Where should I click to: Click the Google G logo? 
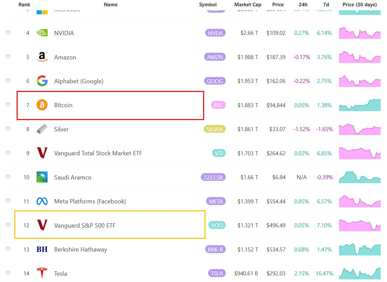click(x=42, y=81)
